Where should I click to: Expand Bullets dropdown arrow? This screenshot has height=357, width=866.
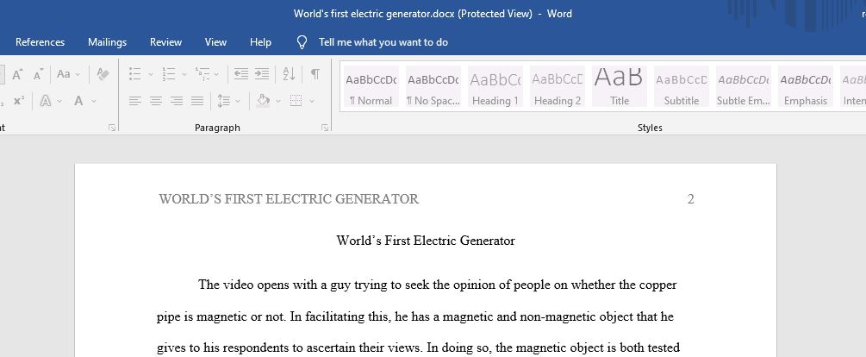[151, 74]
